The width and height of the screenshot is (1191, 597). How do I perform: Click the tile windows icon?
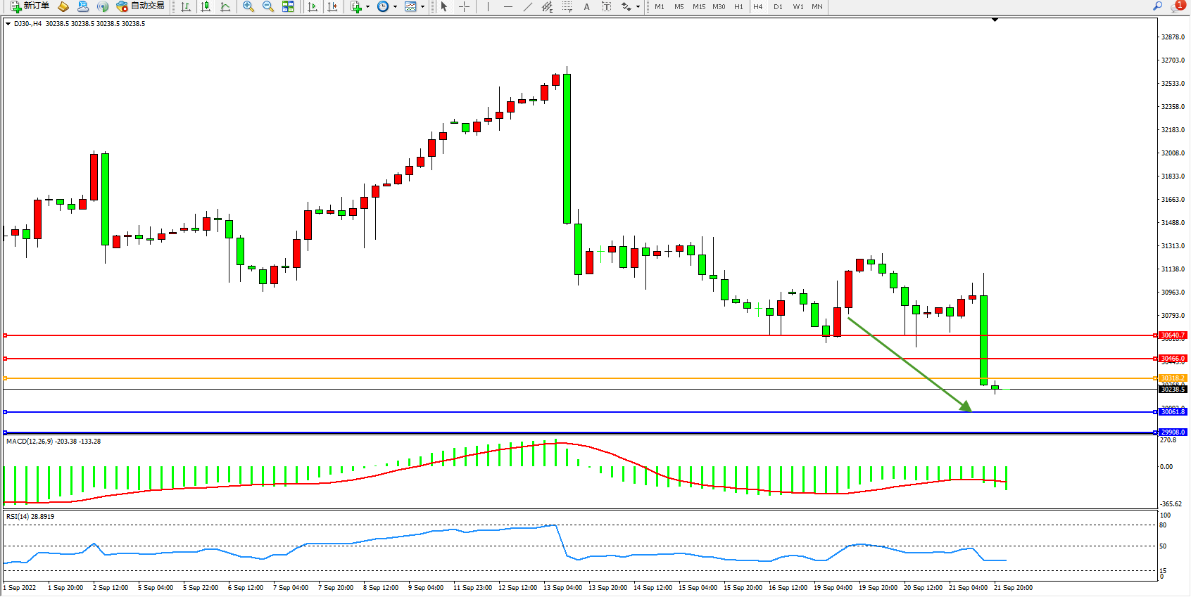[x=288, y=6]
